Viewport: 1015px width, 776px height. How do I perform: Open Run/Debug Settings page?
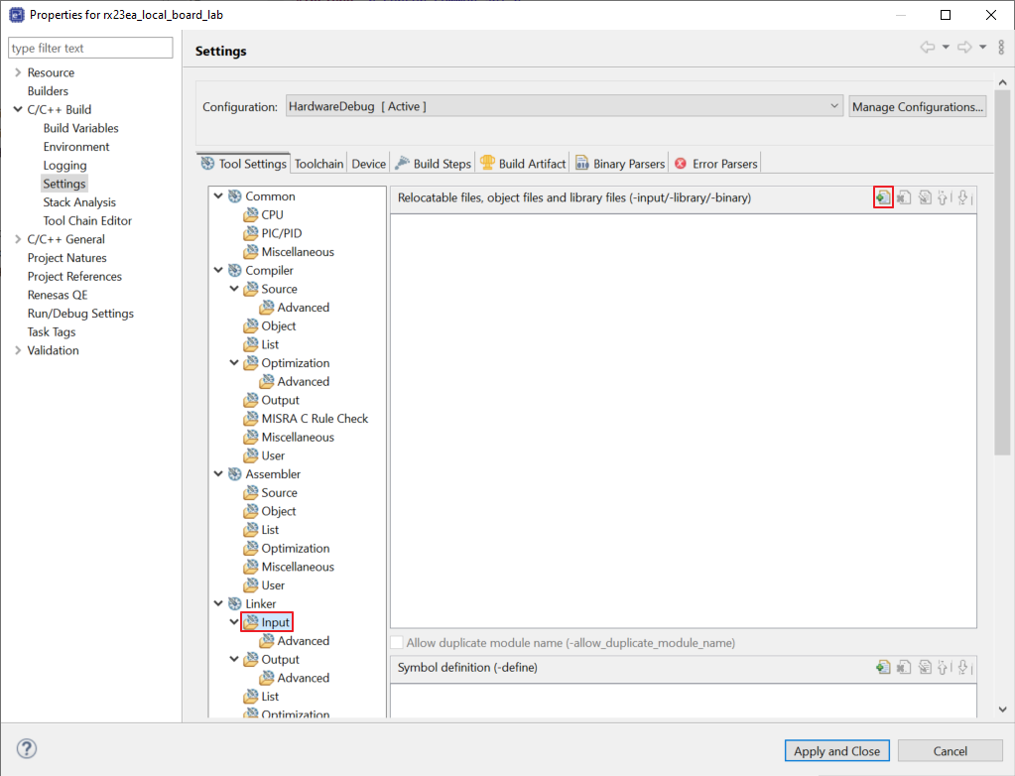pyautogui.click(x=80, y=314)
